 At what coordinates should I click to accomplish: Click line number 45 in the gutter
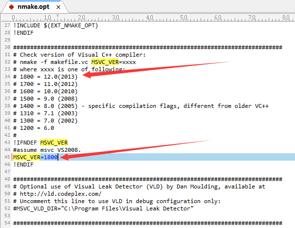(x=7, y=157)
